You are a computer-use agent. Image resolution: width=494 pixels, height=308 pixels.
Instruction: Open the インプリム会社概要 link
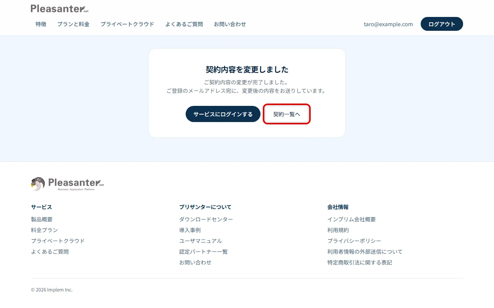point(352,219)
